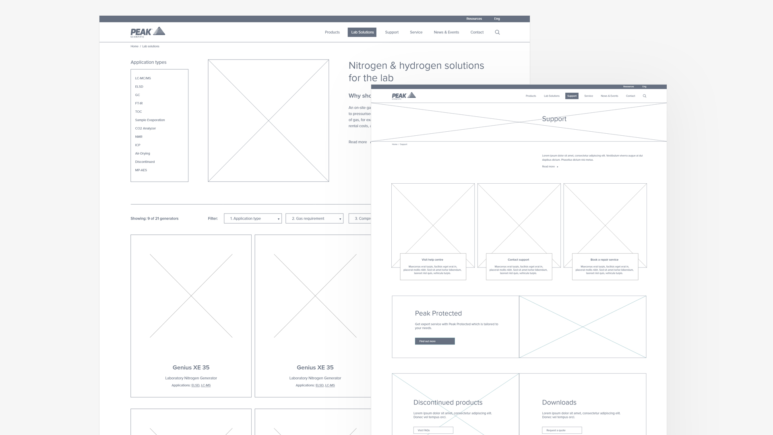Click "Home" in the breadcrumb trail
The height and width of the screenshot is (435, 773).
(x=134, y=46)
